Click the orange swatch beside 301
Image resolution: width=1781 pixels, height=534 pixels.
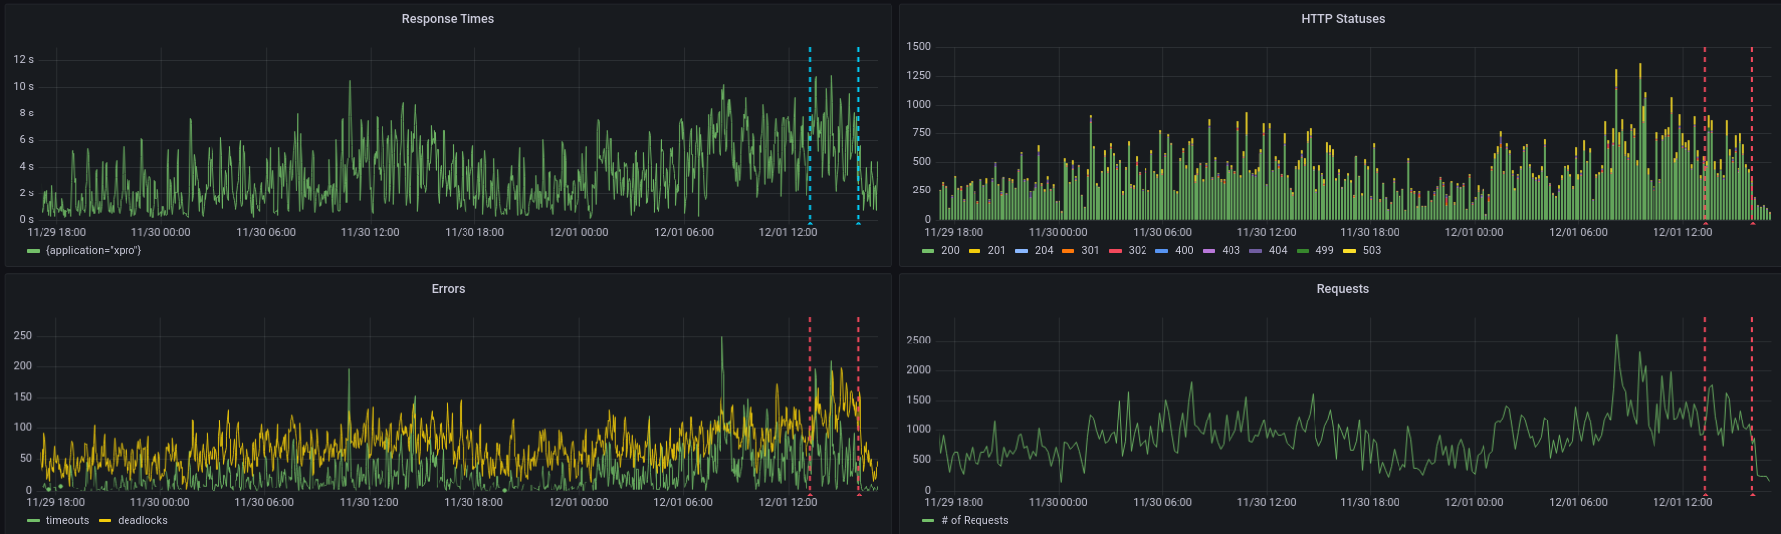click(x=1068, y=251)
